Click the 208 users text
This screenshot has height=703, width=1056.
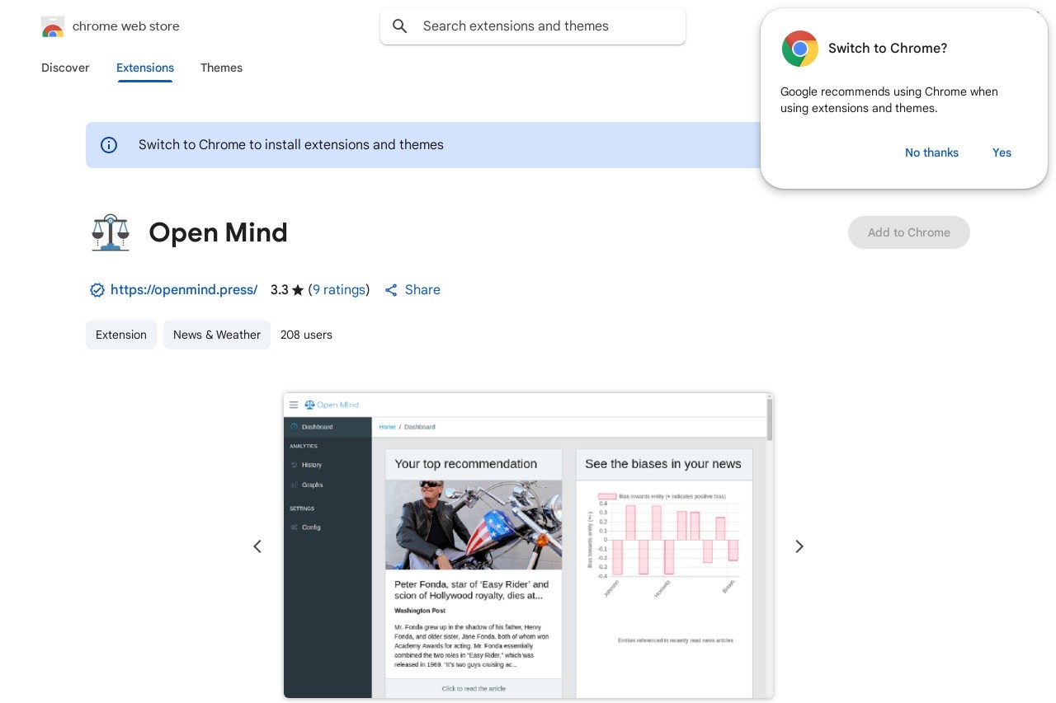[306, 335]
